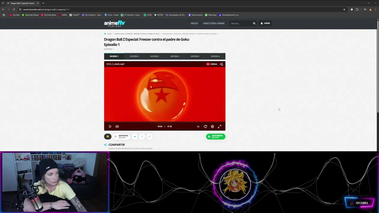Open the Chat Box / Stream bookmark
Viewport: 379px width, 213px height.
[131, 15]
